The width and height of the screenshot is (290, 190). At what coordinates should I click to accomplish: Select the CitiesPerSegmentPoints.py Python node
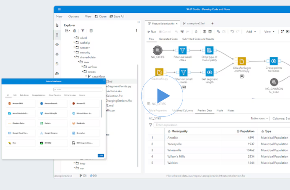[x=242, y=61]
